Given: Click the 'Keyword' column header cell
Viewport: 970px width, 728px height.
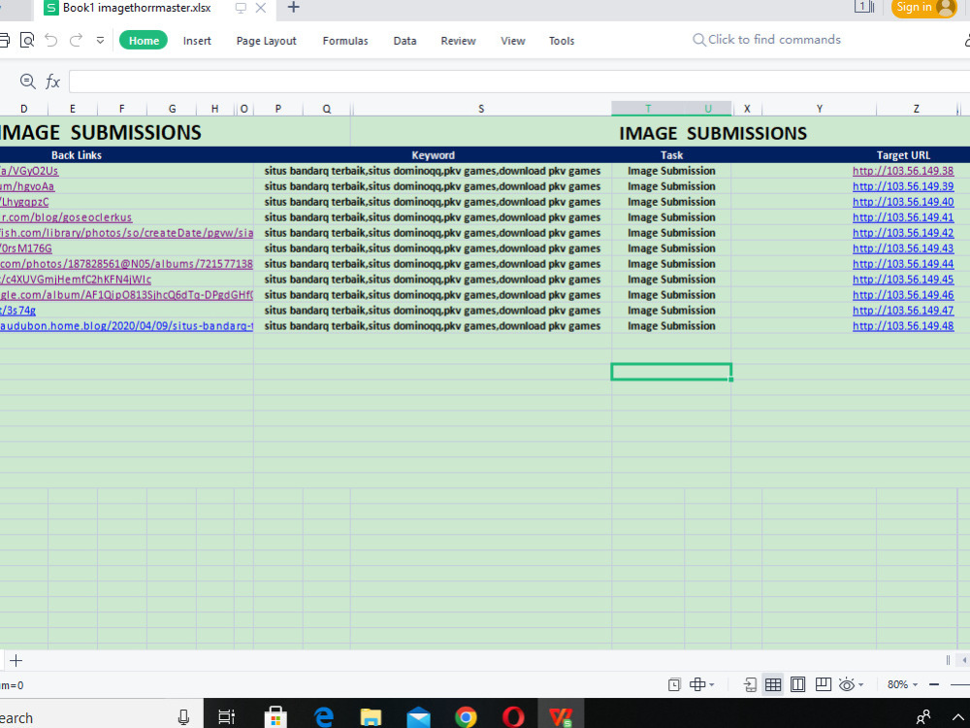Looking at the screenshot, I should (433, 155).
